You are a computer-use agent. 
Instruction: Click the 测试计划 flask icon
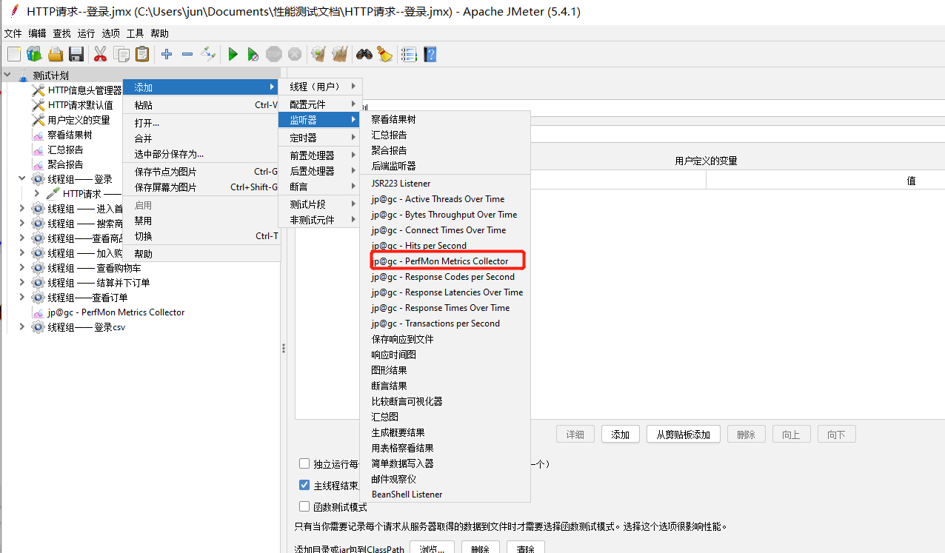tap(23, 76)
